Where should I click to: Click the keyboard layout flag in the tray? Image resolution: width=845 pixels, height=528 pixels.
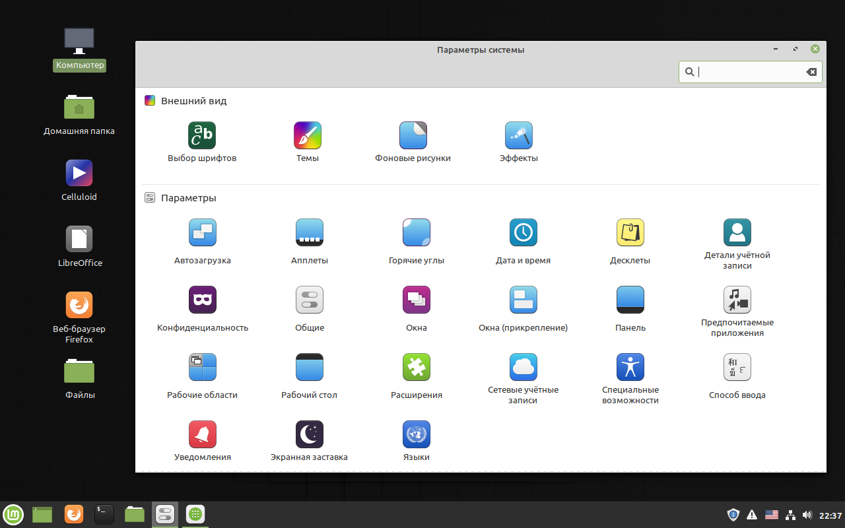tap(771, 515)
